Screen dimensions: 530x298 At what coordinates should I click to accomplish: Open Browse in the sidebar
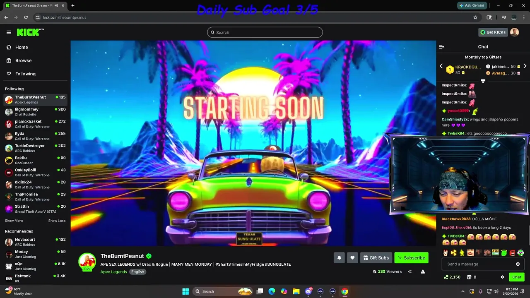tap(19, 60)
